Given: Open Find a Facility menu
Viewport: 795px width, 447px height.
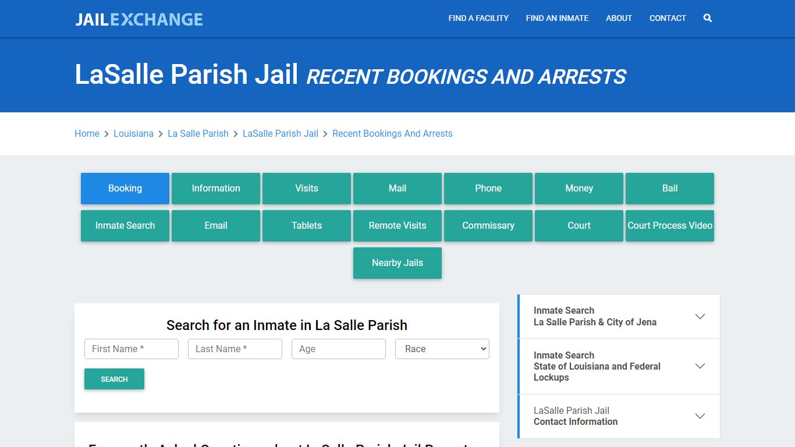Looking at the screenshot, I should (478, 18).
